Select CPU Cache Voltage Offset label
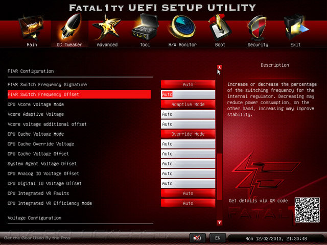Viewport: 327px width, 245px height. click(38, 154)
